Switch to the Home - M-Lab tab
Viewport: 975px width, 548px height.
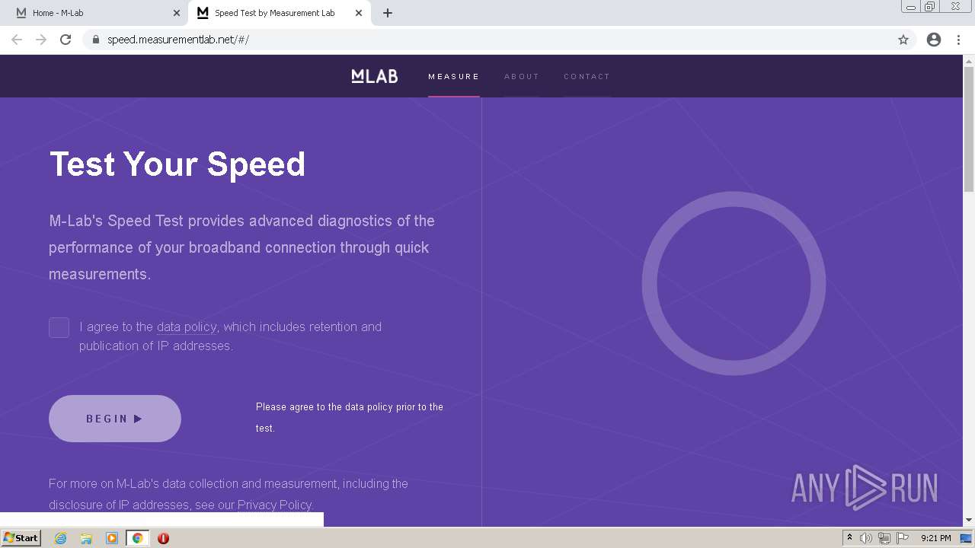(97, 13)
